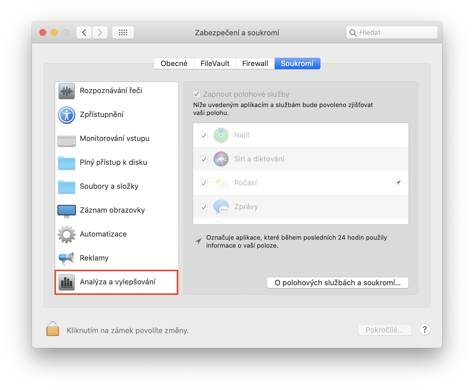The height and width of the screenshot is (390, 474).
Task: Click the Pokročilé… button
Action: (385, 330)
